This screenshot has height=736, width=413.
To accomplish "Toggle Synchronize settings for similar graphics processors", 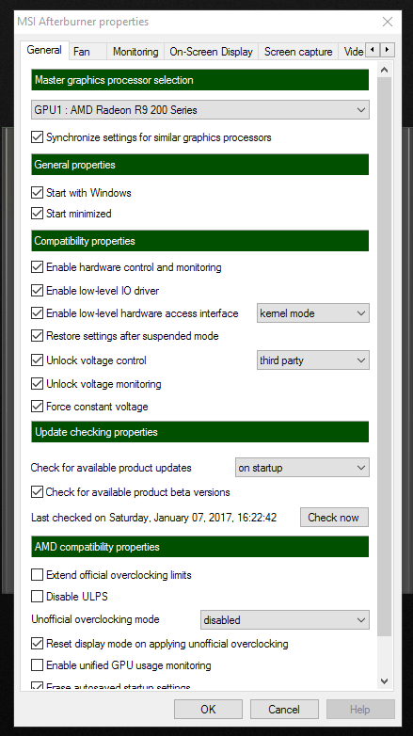I will [37, 137].
